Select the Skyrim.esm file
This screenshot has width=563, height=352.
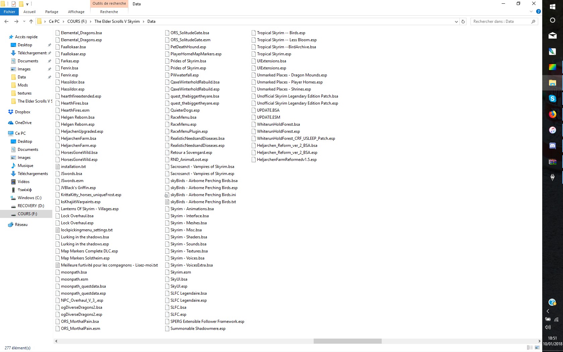pyautogui.click(x=180, y=272)
